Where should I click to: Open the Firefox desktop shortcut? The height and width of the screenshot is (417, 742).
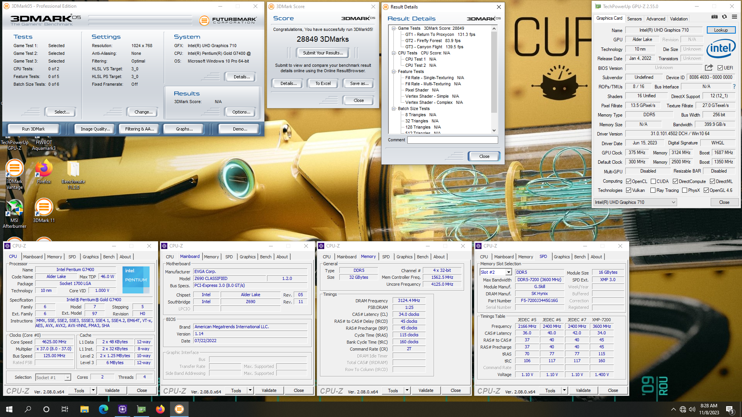44,172
